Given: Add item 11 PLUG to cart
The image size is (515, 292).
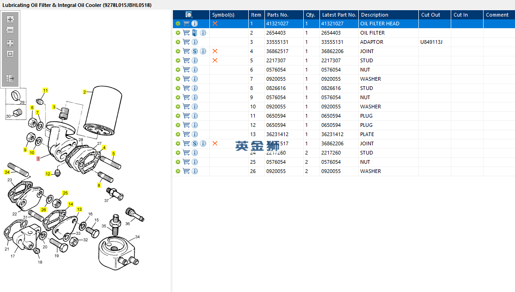Looking at the screenshot, I should click(186, 116).
